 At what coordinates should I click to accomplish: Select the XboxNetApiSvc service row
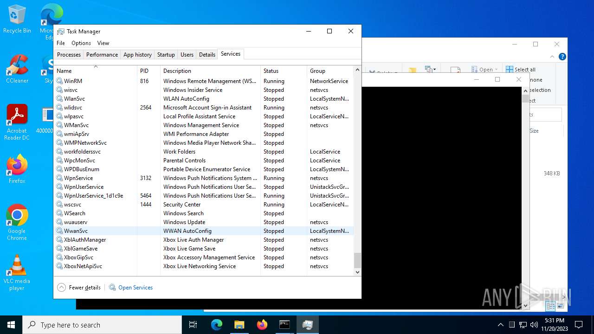(204, 266)
